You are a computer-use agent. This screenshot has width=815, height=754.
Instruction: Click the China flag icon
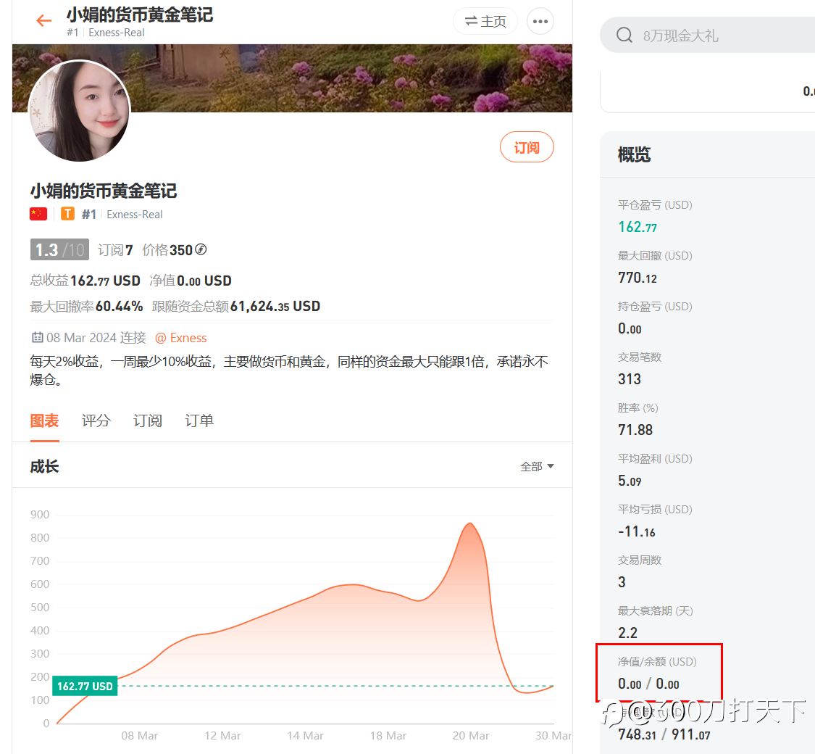pos(38,215)
